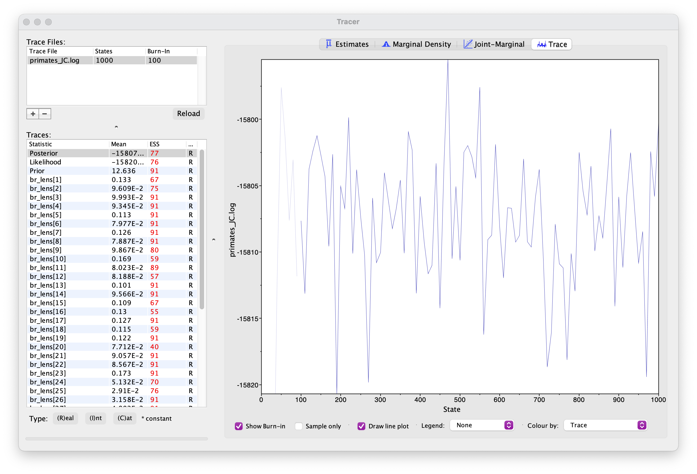Select the br_lens[2] statistic row
This screenshot has width=697, height=474.
click(112, 189)
